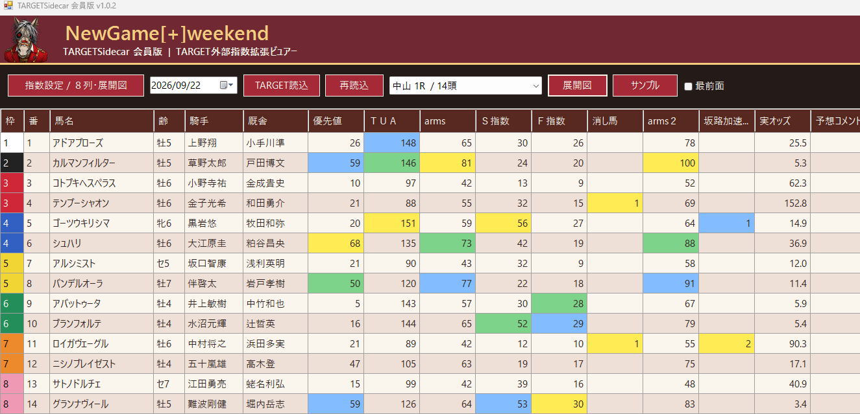The image size is (860, 414).
Task: Sort by the 優先値 column header
Action: tap(336, 121)
